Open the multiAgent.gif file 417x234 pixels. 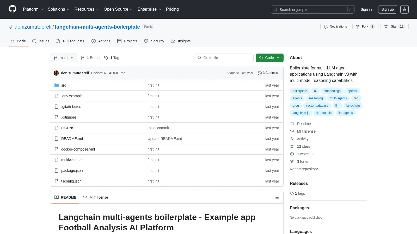pos(72,160)
